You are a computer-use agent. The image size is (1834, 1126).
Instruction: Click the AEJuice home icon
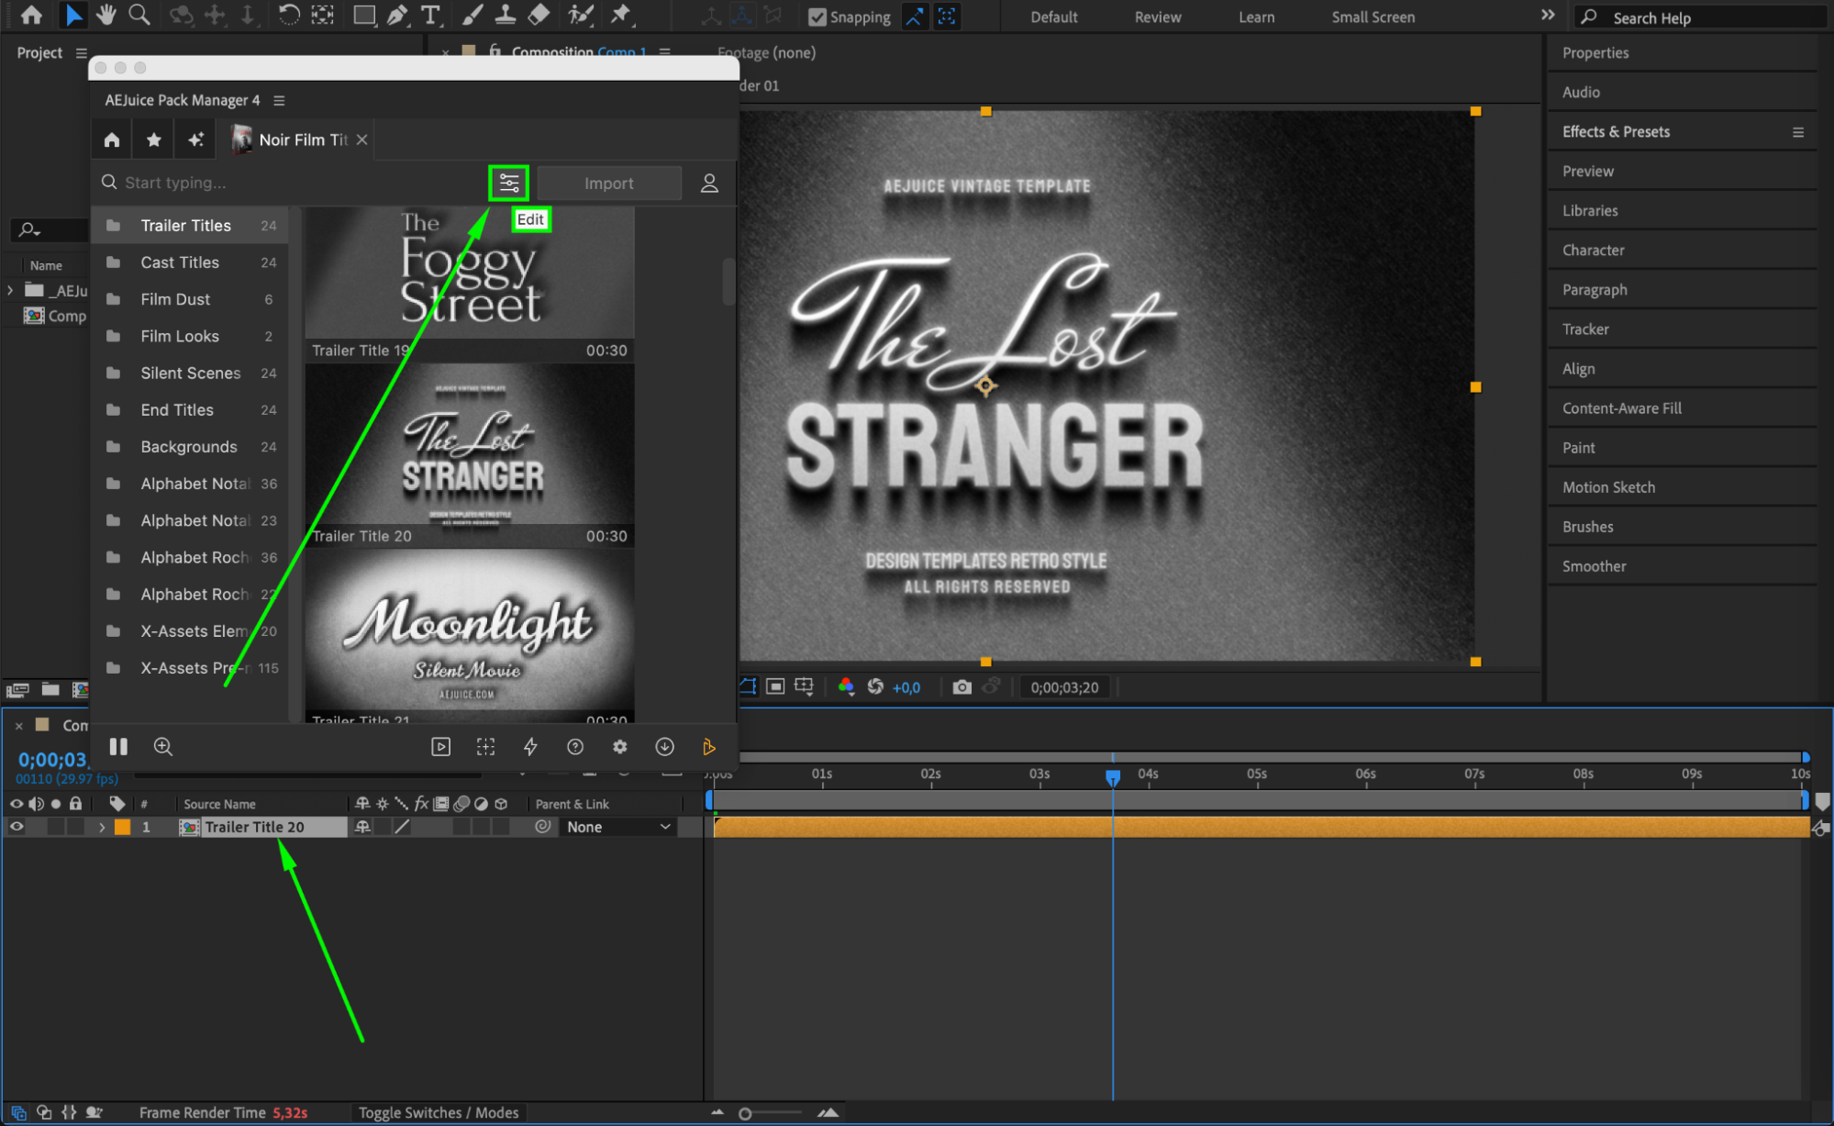point(112,139)
